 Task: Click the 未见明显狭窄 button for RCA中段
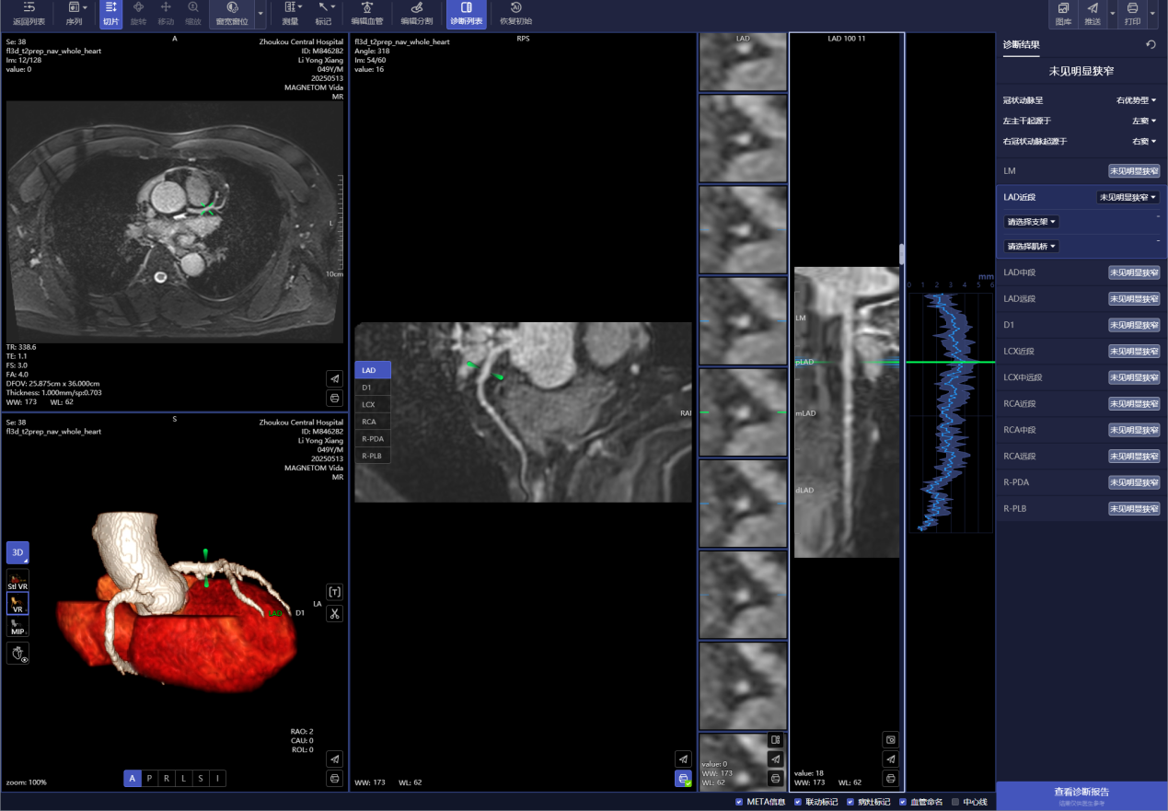click(x=1133, y=430)
